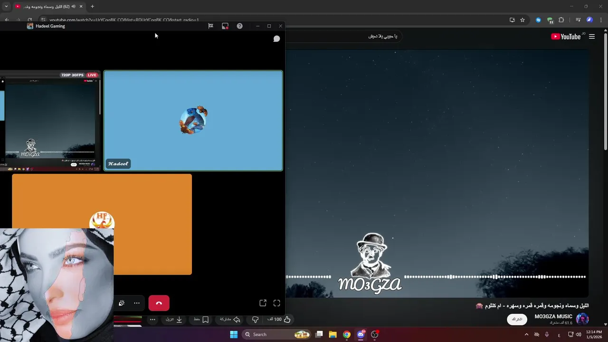The height and width of the screenshot is (342, 608).
Task: Click the Chrome profile avatar
Action: (x=589, y=20)
